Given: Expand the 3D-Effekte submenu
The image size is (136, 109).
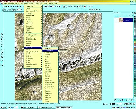Looking at the screenshot, I should tap(33, 9).
